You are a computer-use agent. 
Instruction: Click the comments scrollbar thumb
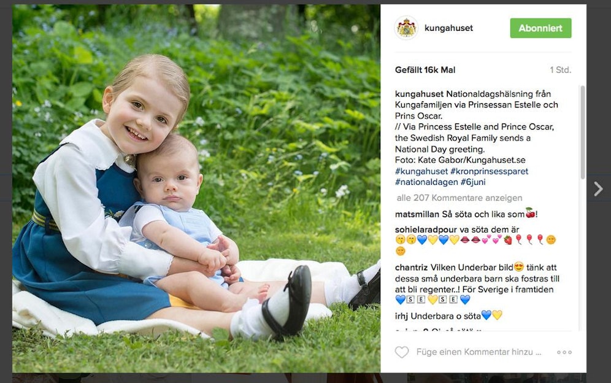click(x=583, y=133)
